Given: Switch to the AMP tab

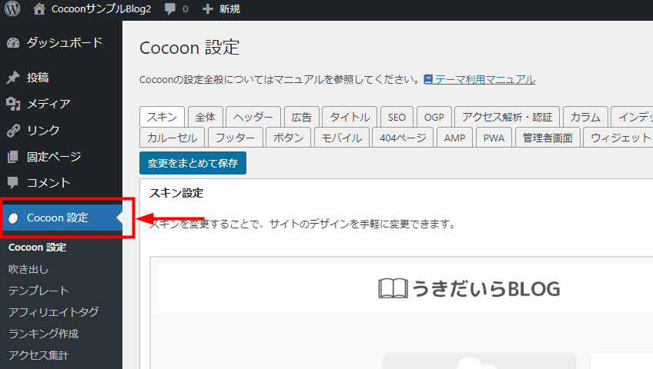Looking at the screenshot, I should (x=455, y=138).
